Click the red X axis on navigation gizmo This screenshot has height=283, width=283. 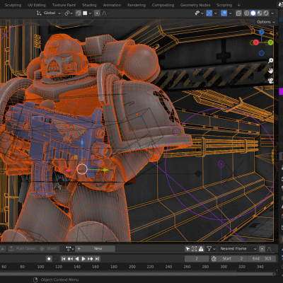click(256, 42)
